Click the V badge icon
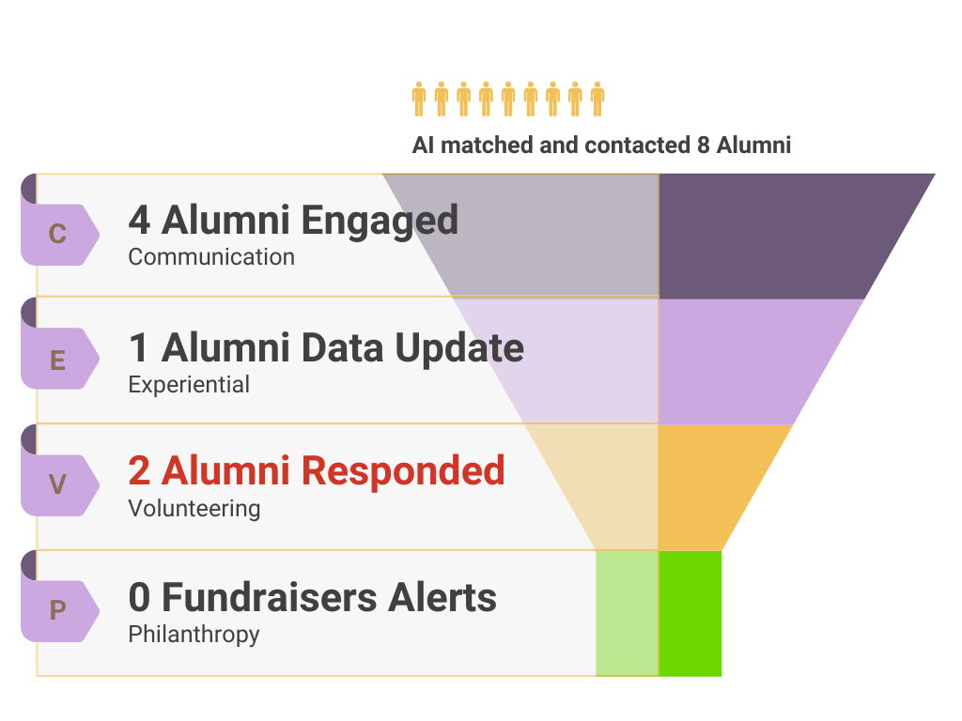962x721 pixels. click(58, 484)
